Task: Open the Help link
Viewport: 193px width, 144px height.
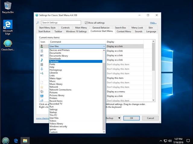Action: click(x=153, y=23)
